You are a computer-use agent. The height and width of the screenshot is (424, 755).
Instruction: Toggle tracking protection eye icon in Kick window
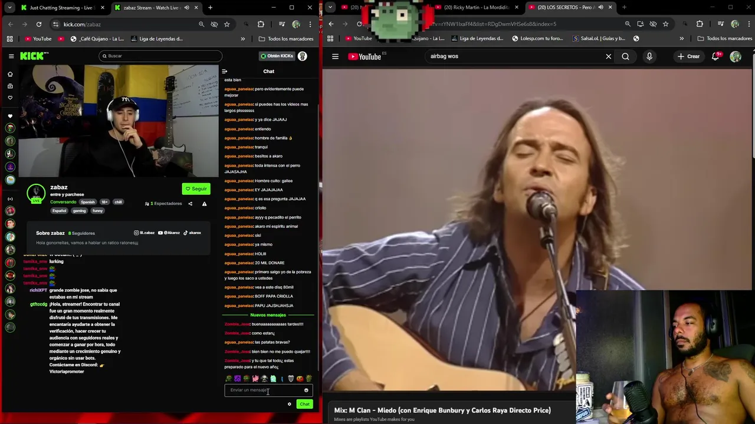pyautogui.click(x=214, y=24)
